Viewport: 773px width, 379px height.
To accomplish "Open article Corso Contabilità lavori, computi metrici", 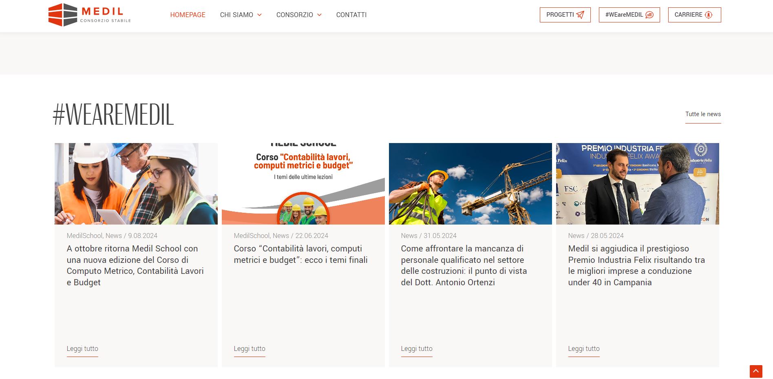I will click(x=301, y=254).
